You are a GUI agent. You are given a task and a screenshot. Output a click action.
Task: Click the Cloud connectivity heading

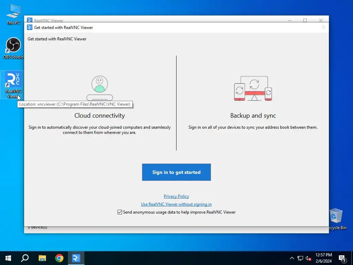click(100, 115)
